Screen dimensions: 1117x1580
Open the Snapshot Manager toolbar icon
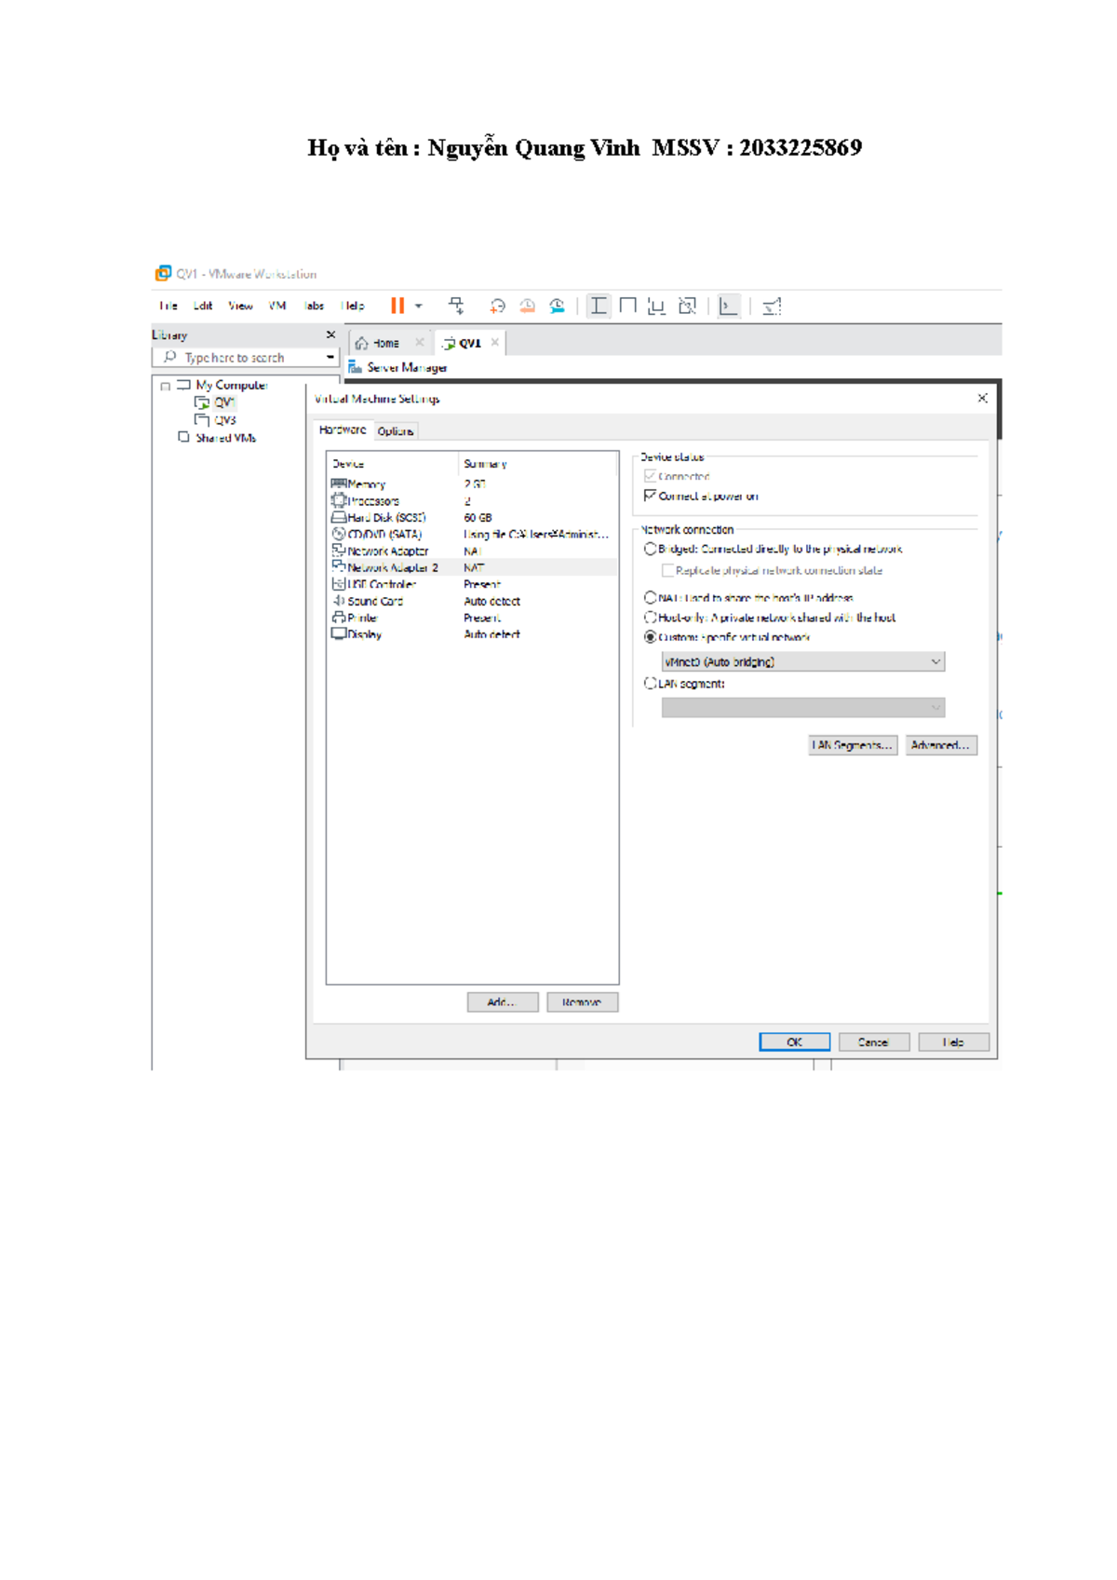557,306
